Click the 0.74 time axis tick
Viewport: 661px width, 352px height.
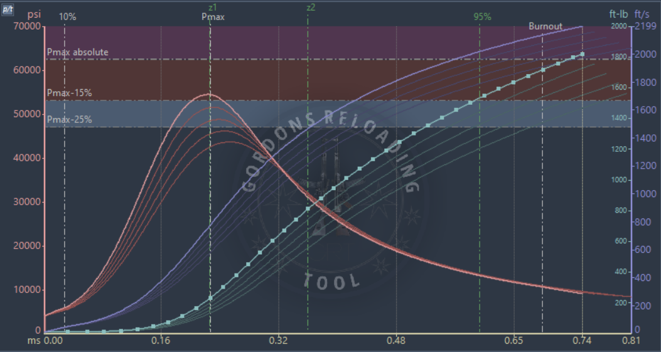point(583,341)
